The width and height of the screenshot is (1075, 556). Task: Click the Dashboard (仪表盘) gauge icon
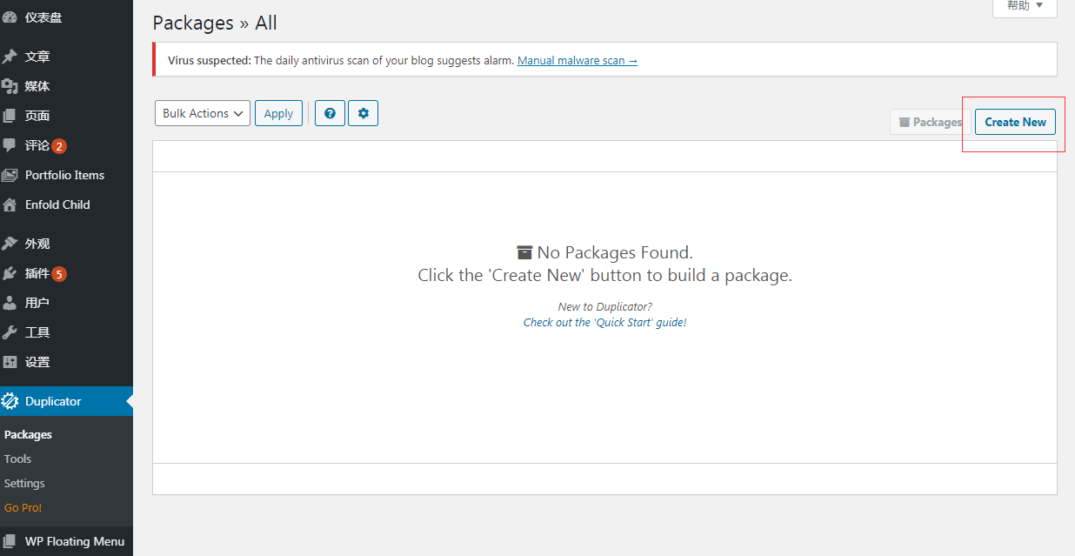pyautogui.click(x=10, y=17)
